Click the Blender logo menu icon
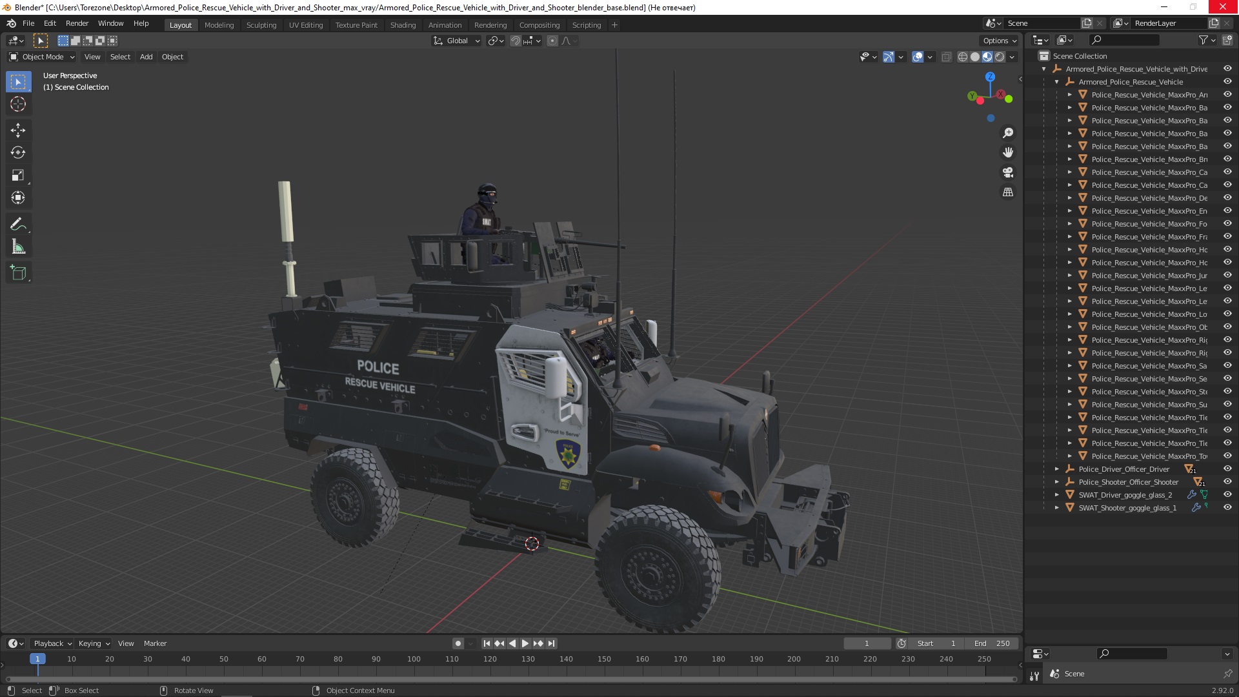1239x697 pixels. (x=11, y=23)
